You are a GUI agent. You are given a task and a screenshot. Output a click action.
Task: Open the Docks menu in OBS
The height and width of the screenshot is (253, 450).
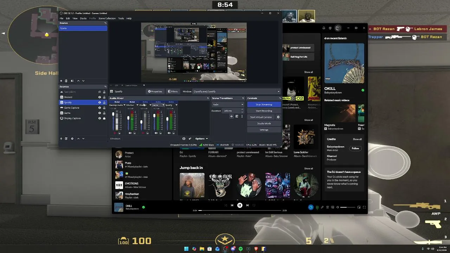83,18
